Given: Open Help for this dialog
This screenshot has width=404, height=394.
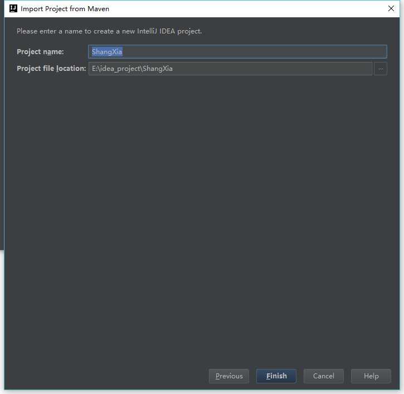Looking at the screenshot, I should [371, 376].
